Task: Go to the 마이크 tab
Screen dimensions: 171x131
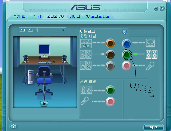Action: (x=75, y=16)
